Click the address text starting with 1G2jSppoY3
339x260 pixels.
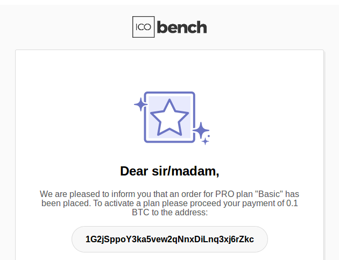click(169, 239)
